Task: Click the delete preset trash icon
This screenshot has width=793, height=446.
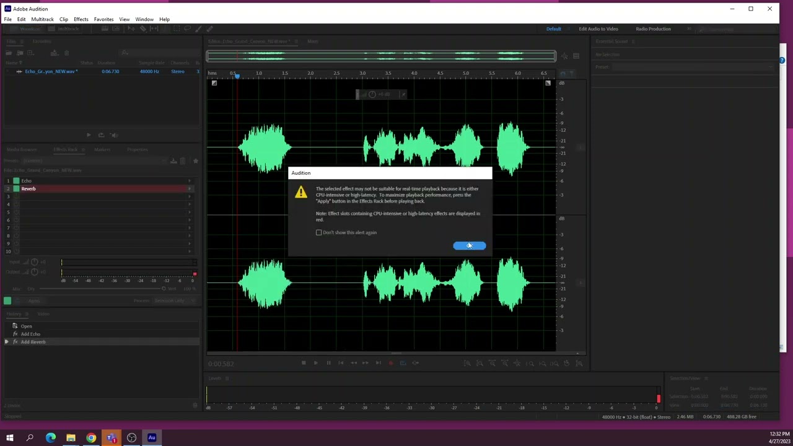Action: click(x=182, y=161)
